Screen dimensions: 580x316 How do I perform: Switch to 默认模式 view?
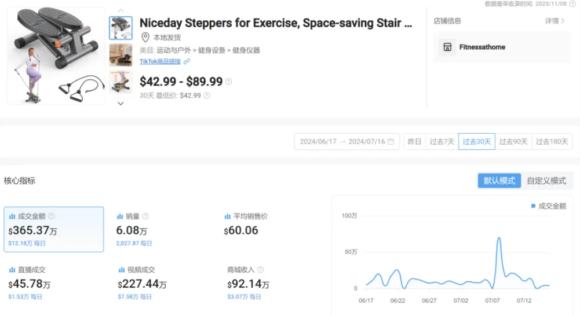point(499,181)
